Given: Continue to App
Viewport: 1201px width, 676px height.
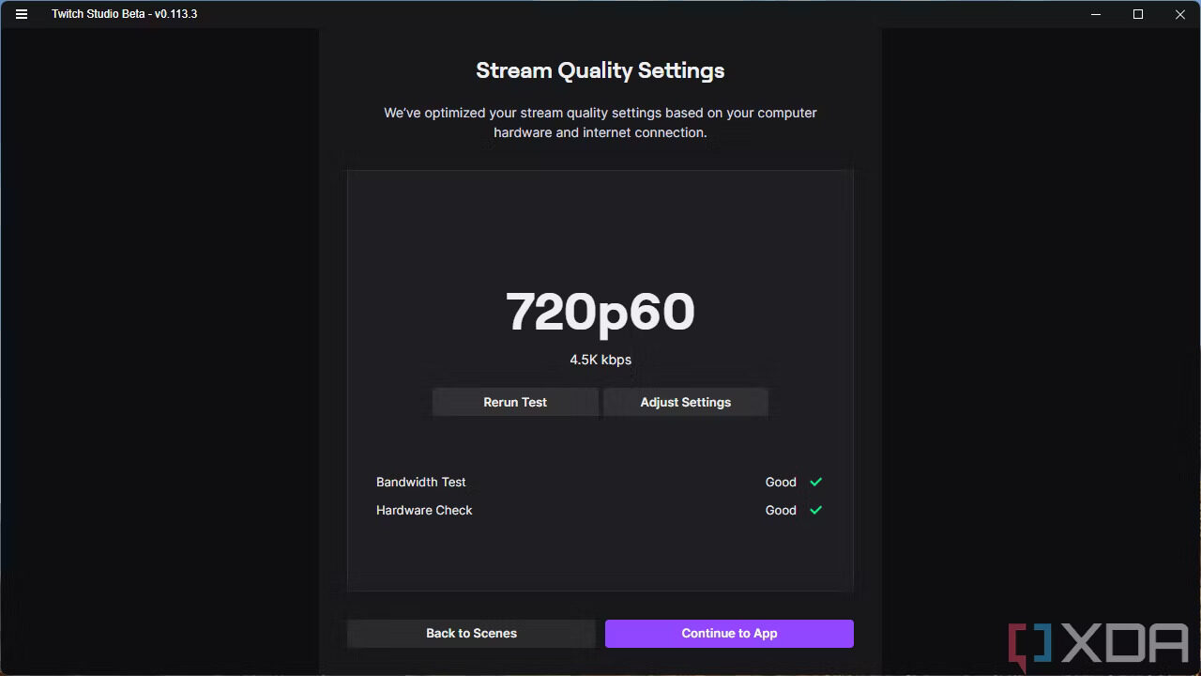Looking at the screenshot, I should (x=729, y=634).
